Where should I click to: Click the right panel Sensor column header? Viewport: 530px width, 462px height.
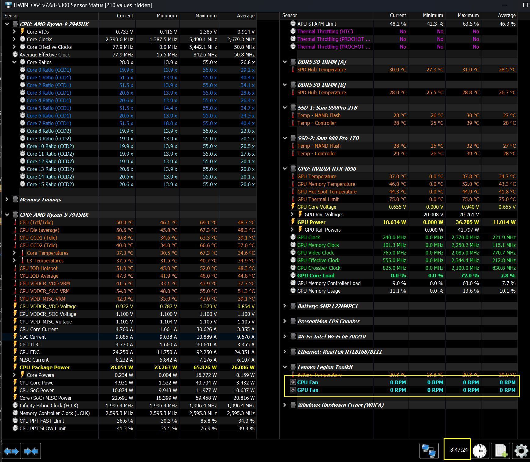tap(326, 16)
